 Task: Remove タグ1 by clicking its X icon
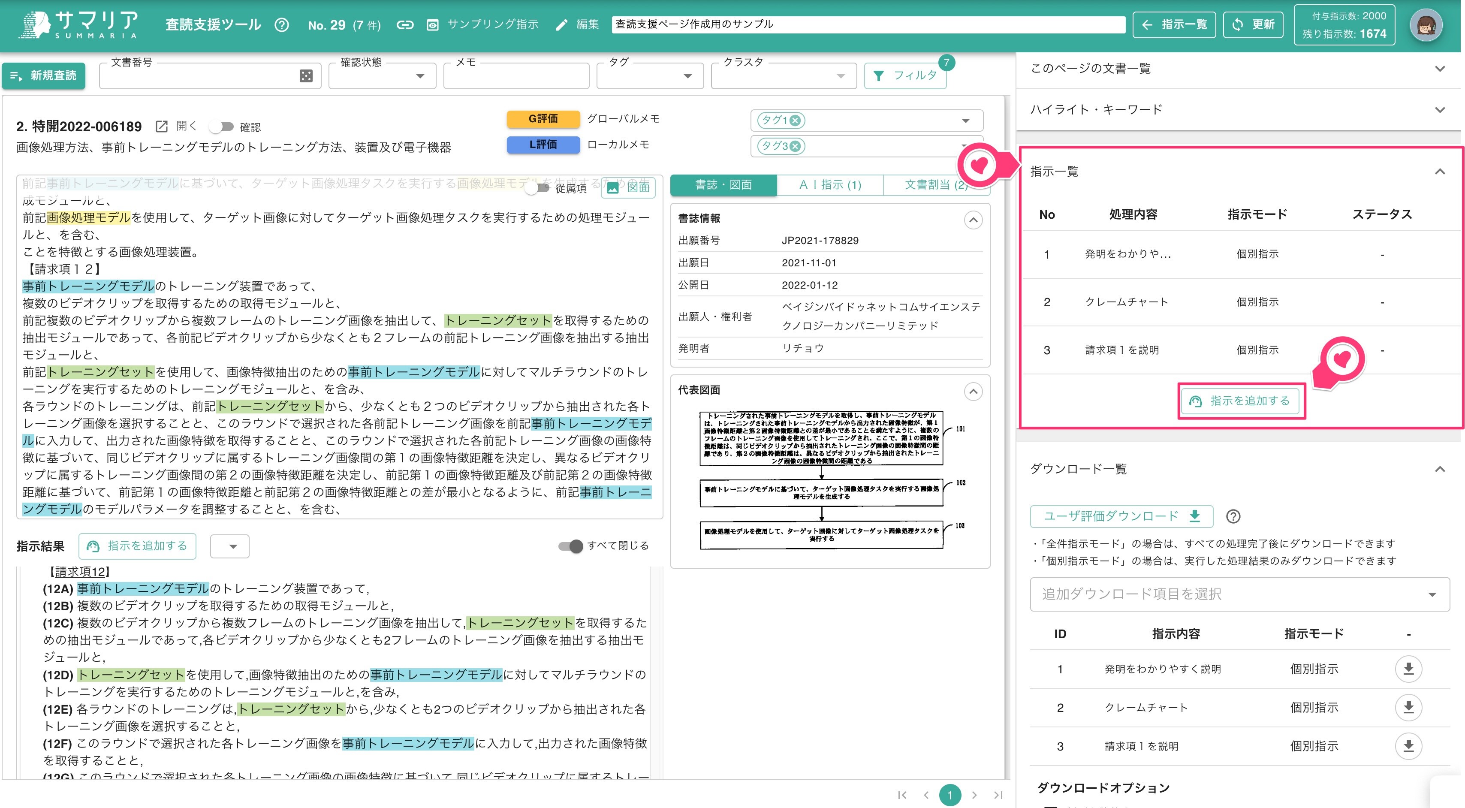tap(795, 121)
